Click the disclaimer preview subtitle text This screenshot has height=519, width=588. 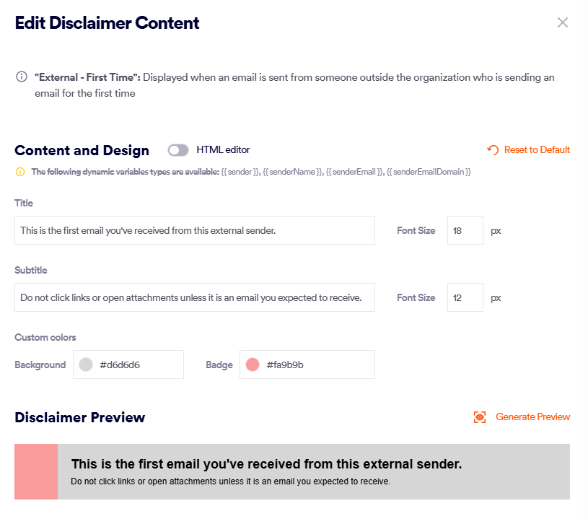click(230, 481)
